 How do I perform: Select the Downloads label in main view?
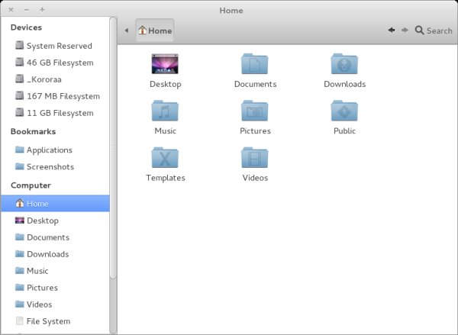(345, 84)
